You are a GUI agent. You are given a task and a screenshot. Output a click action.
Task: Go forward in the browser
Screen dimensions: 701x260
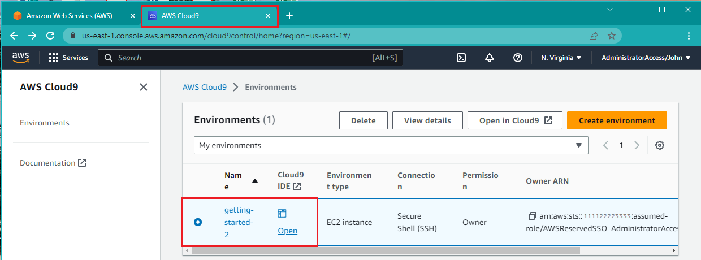tap(32, 36)
